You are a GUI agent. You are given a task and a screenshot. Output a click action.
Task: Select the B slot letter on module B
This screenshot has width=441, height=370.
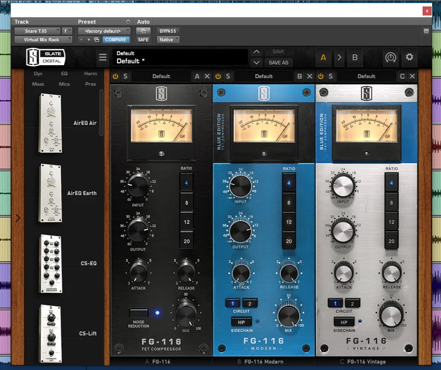300,76
